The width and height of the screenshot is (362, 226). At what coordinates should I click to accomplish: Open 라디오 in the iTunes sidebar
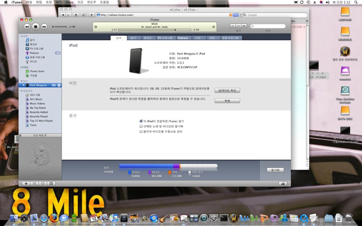click(x=31, y=61)
